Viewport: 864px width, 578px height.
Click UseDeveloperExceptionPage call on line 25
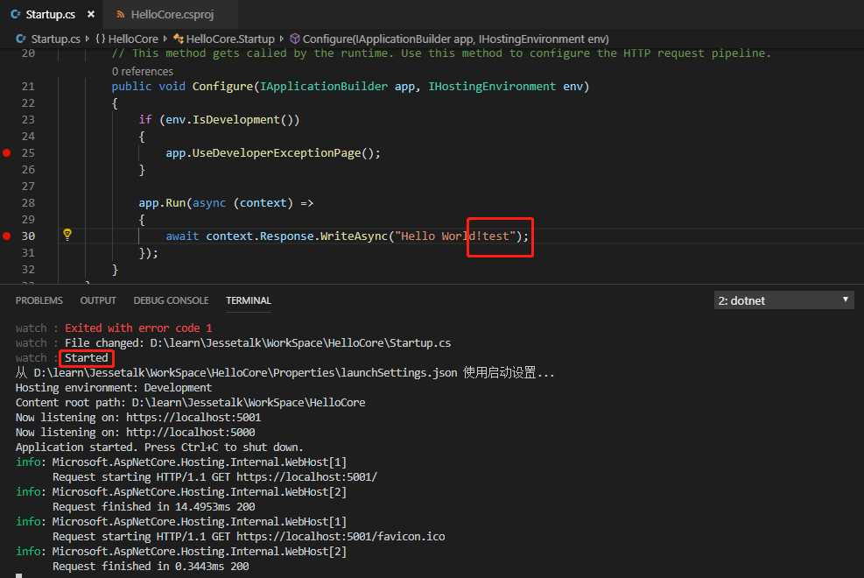coord(276,153)
